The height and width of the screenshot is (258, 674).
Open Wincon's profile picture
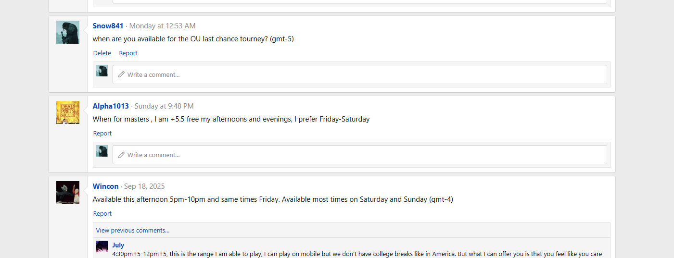tap(68, 193)
